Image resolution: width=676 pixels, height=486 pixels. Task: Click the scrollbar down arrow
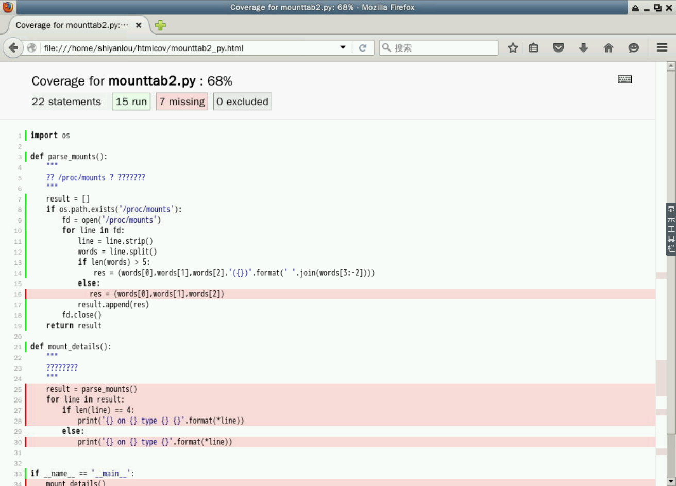pyautogui.click(x=671, y=481)
